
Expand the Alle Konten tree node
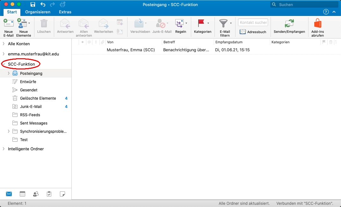click(x=4, y=44)
